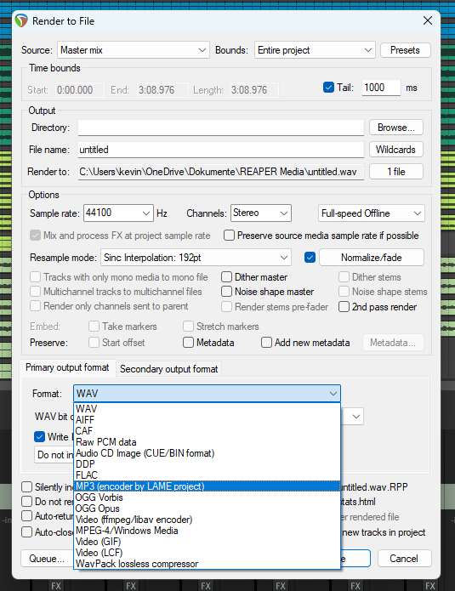455x591 pixels.
Task: Open the WAV bit depth dropdown arrow
Action: (355, 417)
